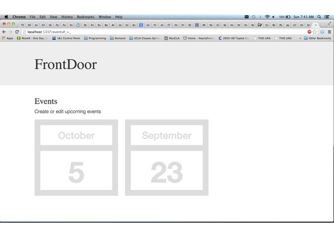
Task: Switch to the Cp icon tab
Action: [260, 25]
